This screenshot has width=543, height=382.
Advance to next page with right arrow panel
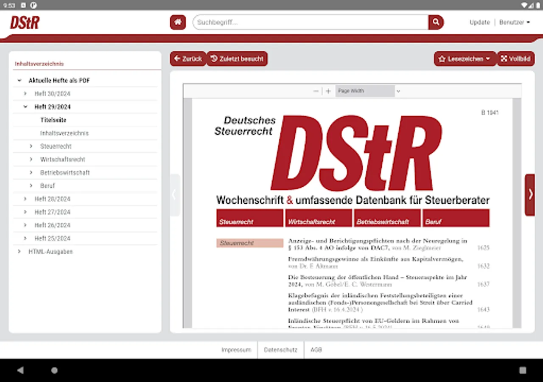tap(530, 194)
